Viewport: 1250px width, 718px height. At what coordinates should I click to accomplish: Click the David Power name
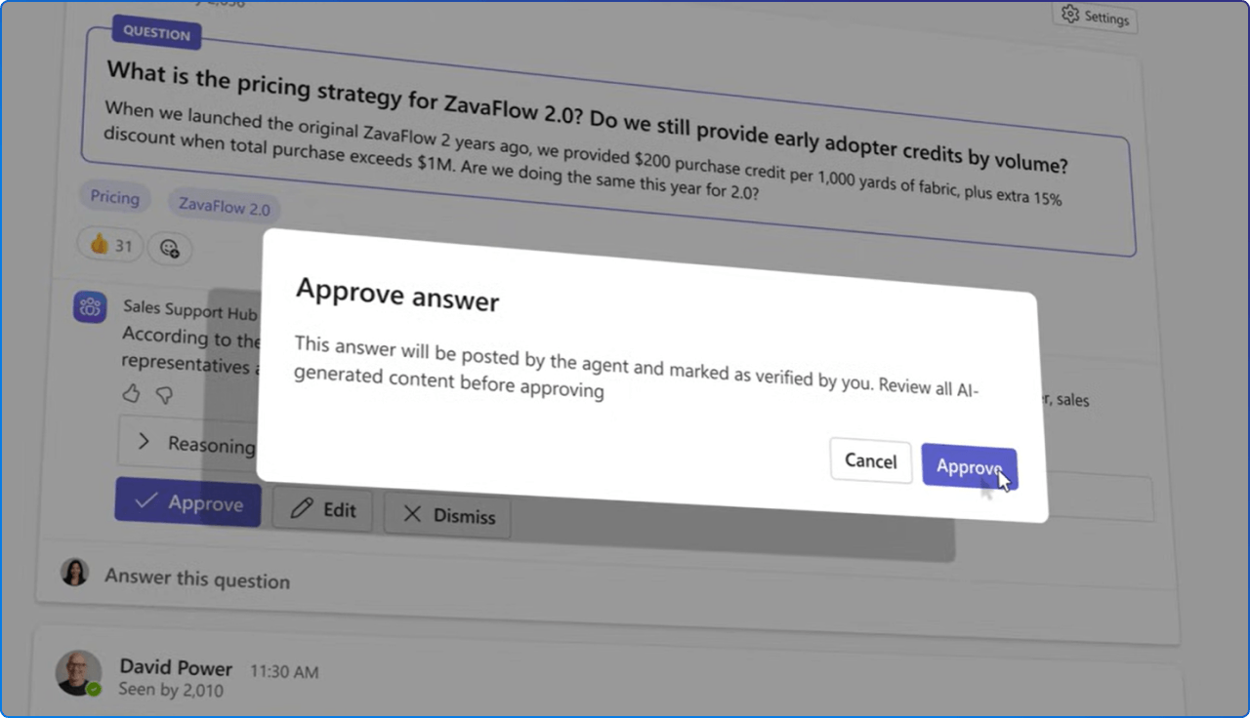(176, 668)
